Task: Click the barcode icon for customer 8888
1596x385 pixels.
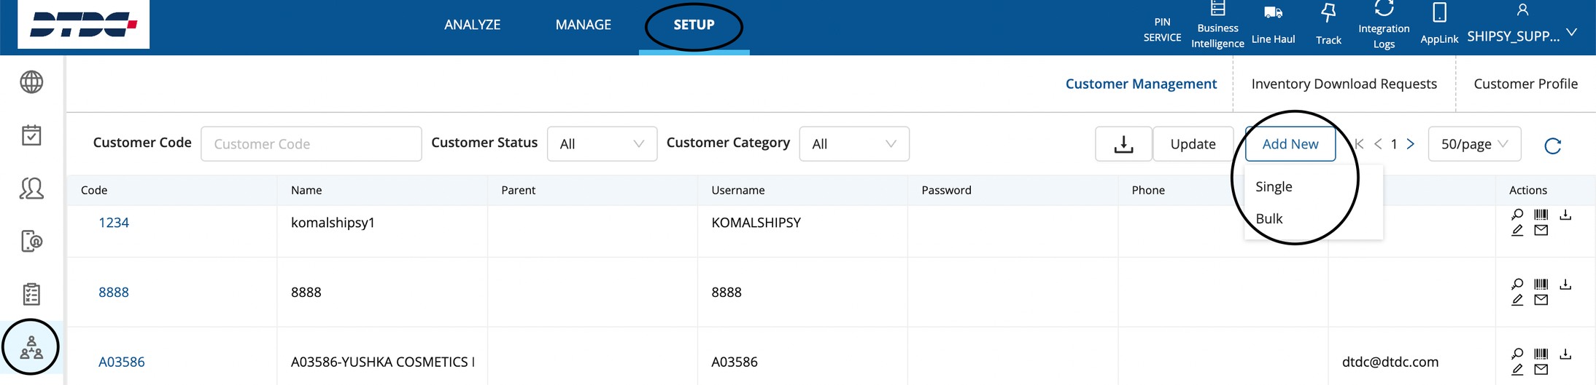Action: (x=1541, y=285)
